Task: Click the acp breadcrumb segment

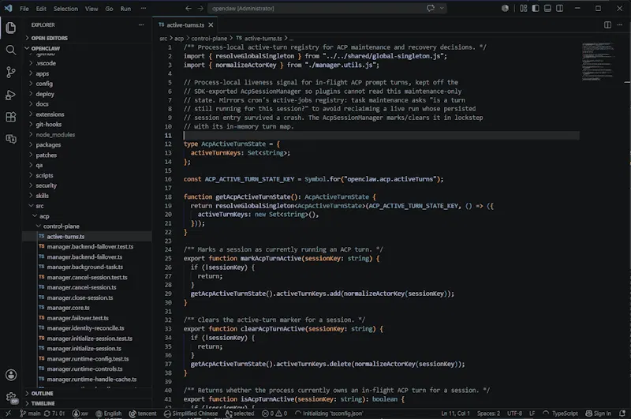Action: click(179, 38)
